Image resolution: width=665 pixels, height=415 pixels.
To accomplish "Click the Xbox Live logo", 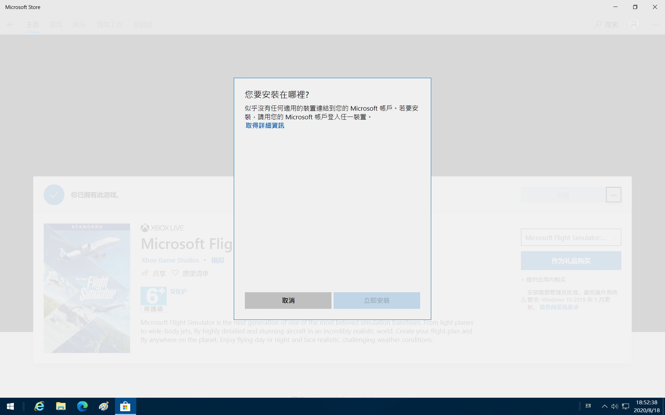I will tap(162, 228).
